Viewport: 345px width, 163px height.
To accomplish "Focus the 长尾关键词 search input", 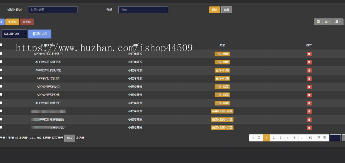I will tap(53, 10).
